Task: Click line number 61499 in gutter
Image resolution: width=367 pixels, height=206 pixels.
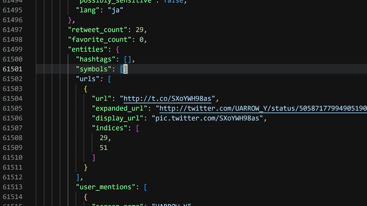Action: [x=12, y=49]
